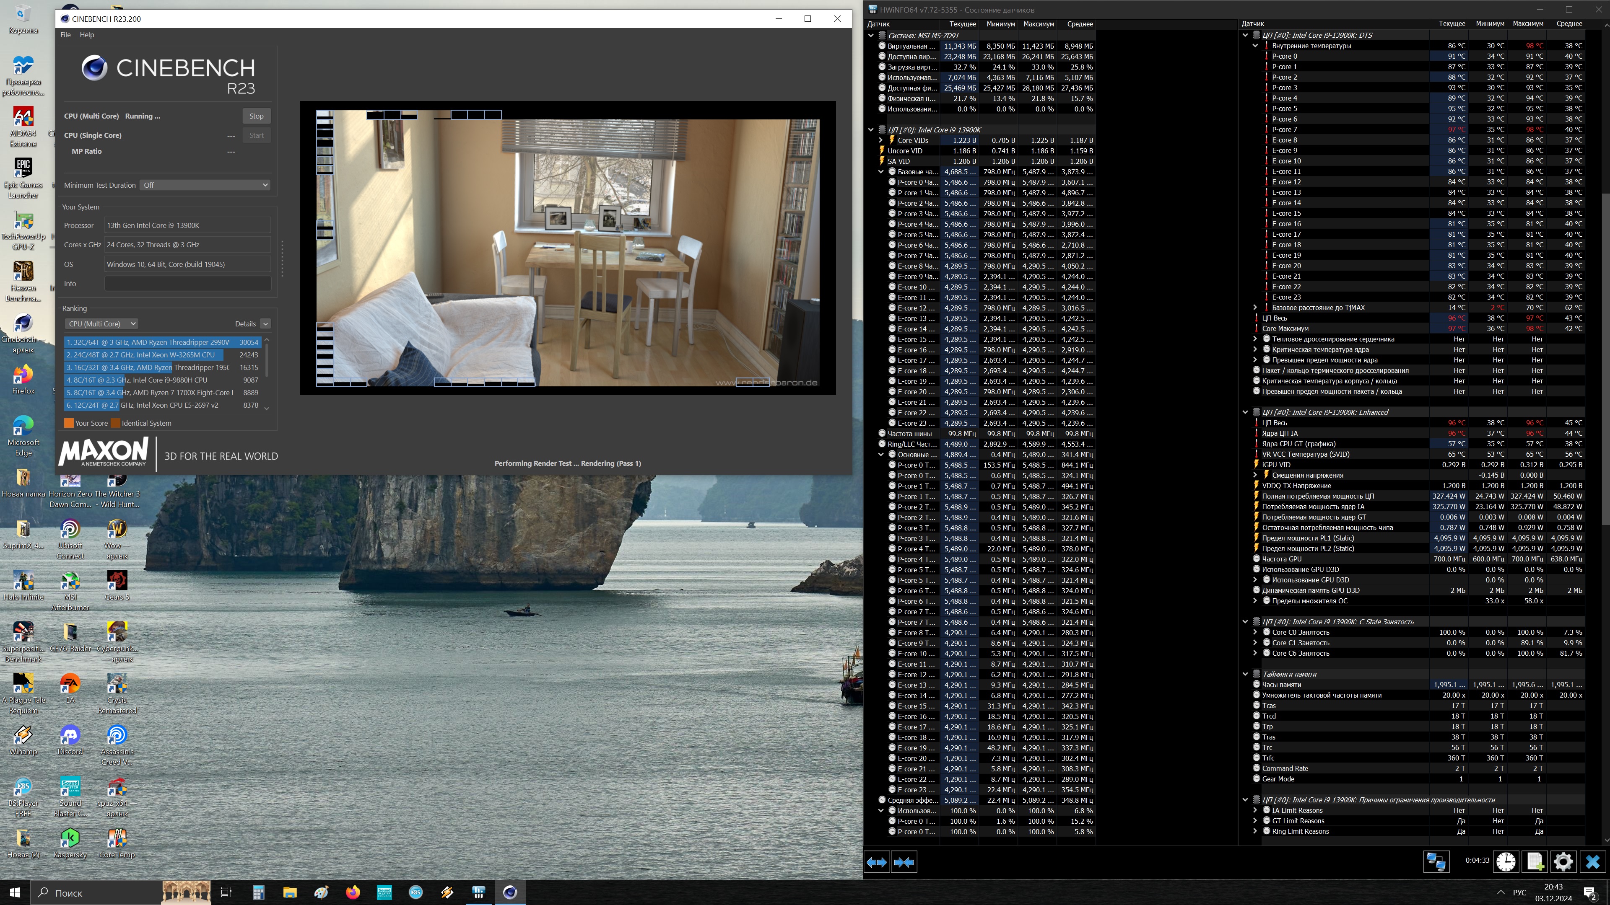This screenshot has width=1610, height=905.
Task: Click the HWiNFO collapse columns arrows icon
Action: tap(904, 862)
